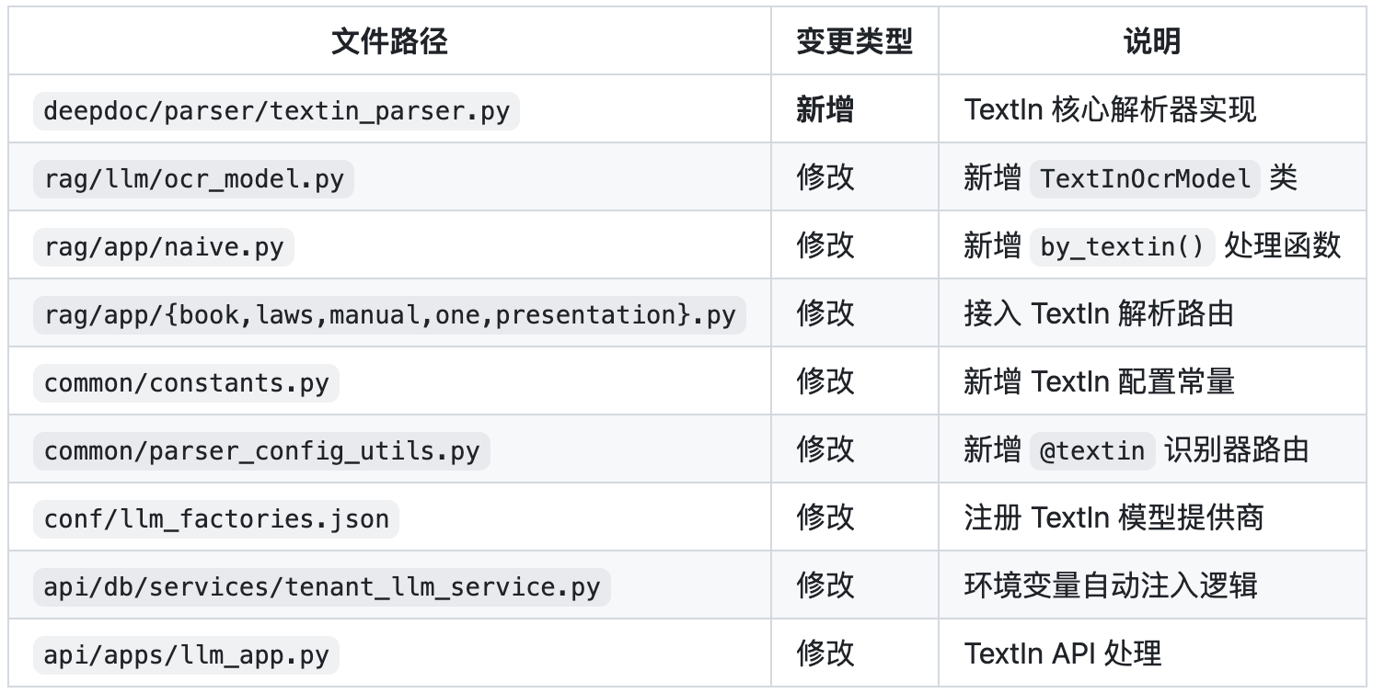This screenshot has width=1373, height=693.
Task: Click the conf/llm_factories.json file path
Action: point(216,518)
